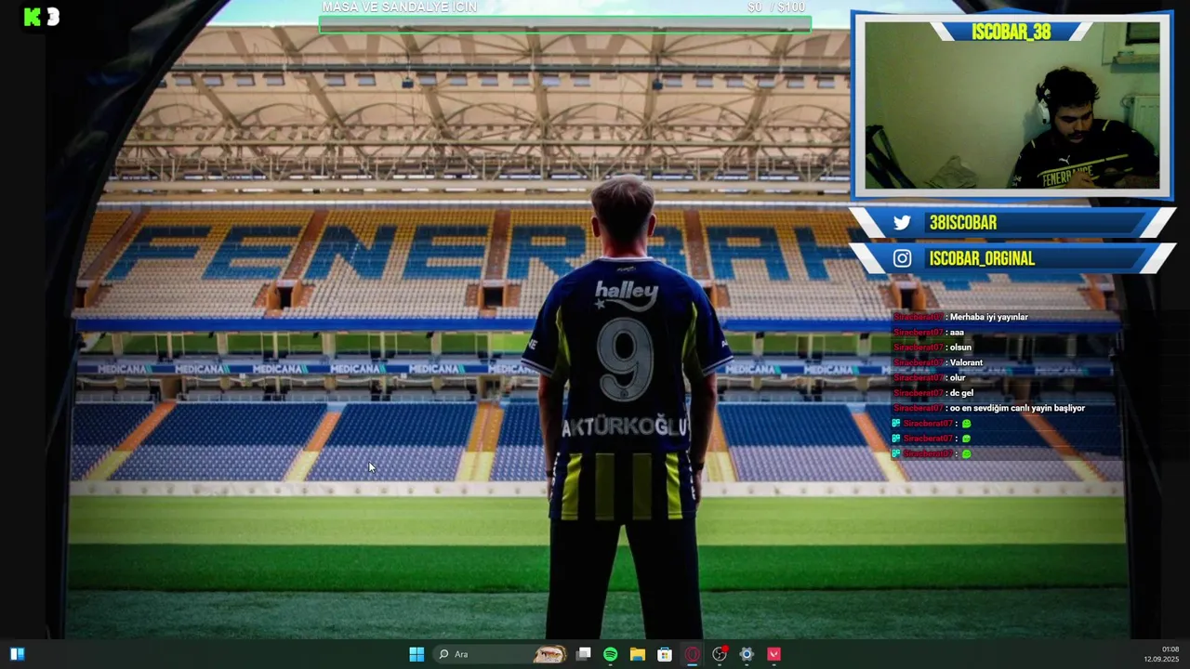Click chat message Merhaba iyi yayınlar
Image resolution: width=1190 pixels, height=669 pixels.
coord(988,317)
